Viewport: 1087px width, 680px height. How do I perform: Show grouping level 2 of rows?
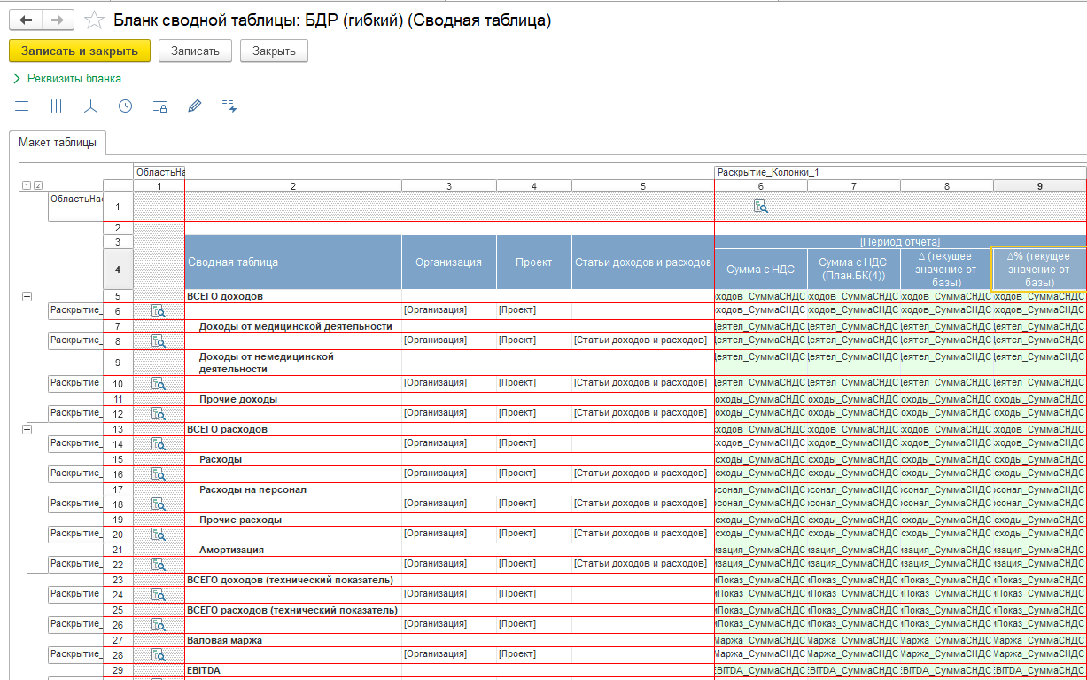point(37,185)
